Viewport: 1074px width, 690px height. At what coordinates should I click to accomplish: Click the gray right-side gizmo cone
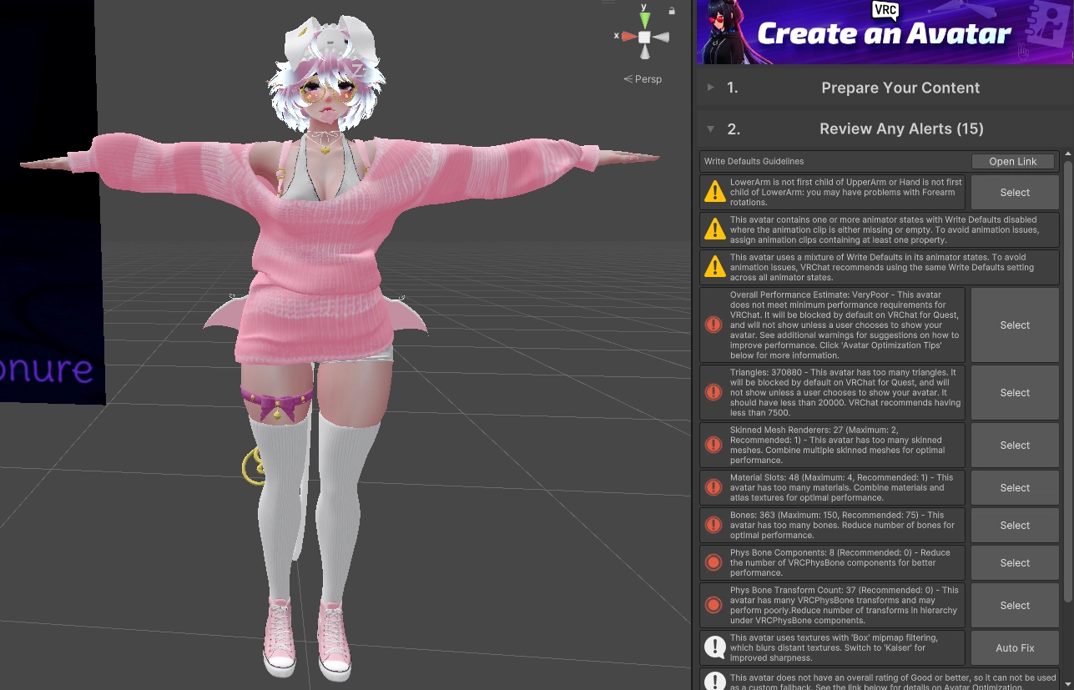tap(662, 38)
